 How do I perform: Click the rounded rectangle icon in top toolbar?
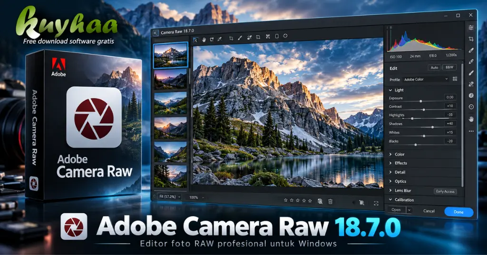pos(277,36)
